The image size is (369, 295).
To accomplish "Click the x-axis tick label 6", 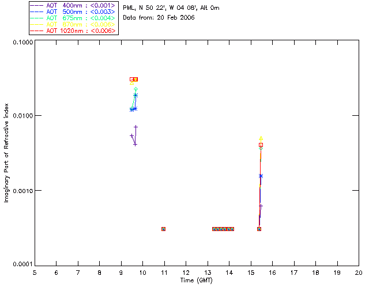I will [57, 273].
